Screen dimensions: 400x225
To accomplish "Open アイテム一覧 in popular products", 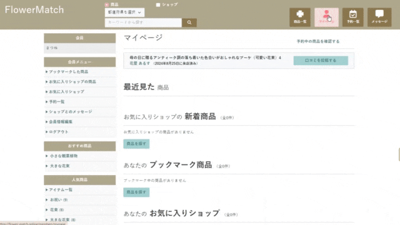I will tap(61, 190).
